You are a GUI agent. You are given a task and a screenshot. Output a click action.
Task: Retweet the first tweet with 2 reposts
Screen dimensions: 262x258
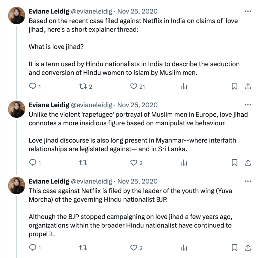point(83,87)
